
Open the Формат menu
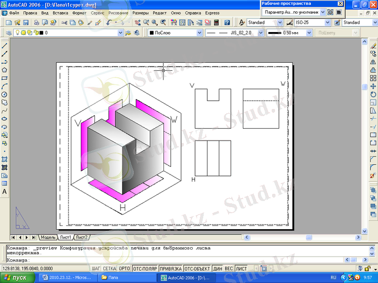(x=79, y=13)
